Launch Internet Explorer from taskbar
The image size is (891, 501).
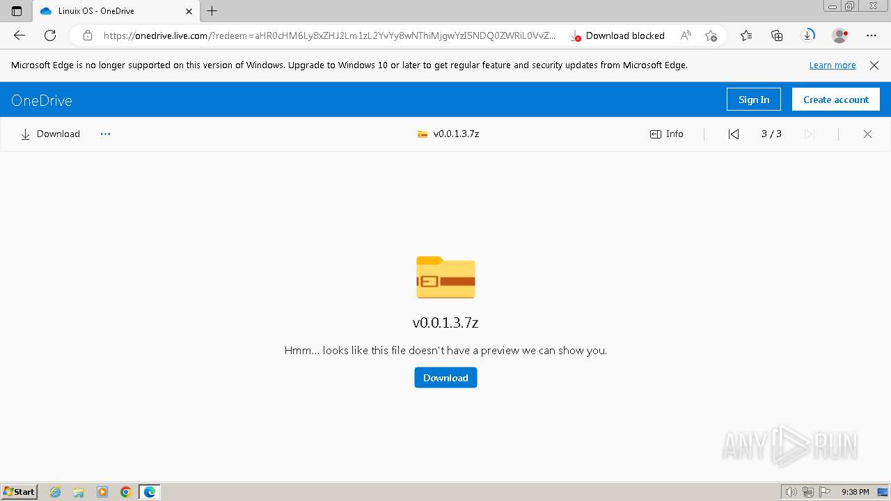click(56, 492)
